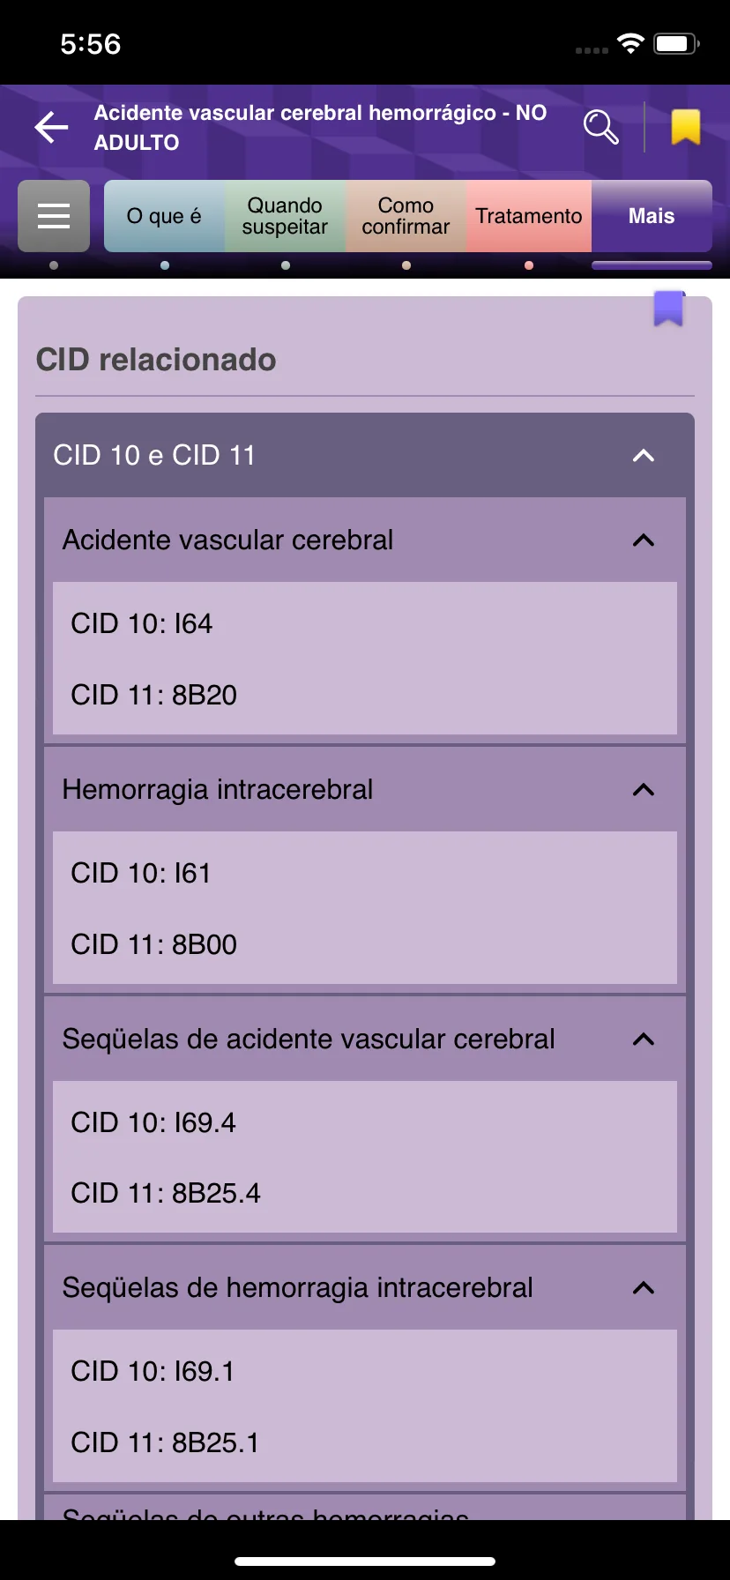Open the hamburger menu button
Screen dimensions: 730x1580
[54, 216]
